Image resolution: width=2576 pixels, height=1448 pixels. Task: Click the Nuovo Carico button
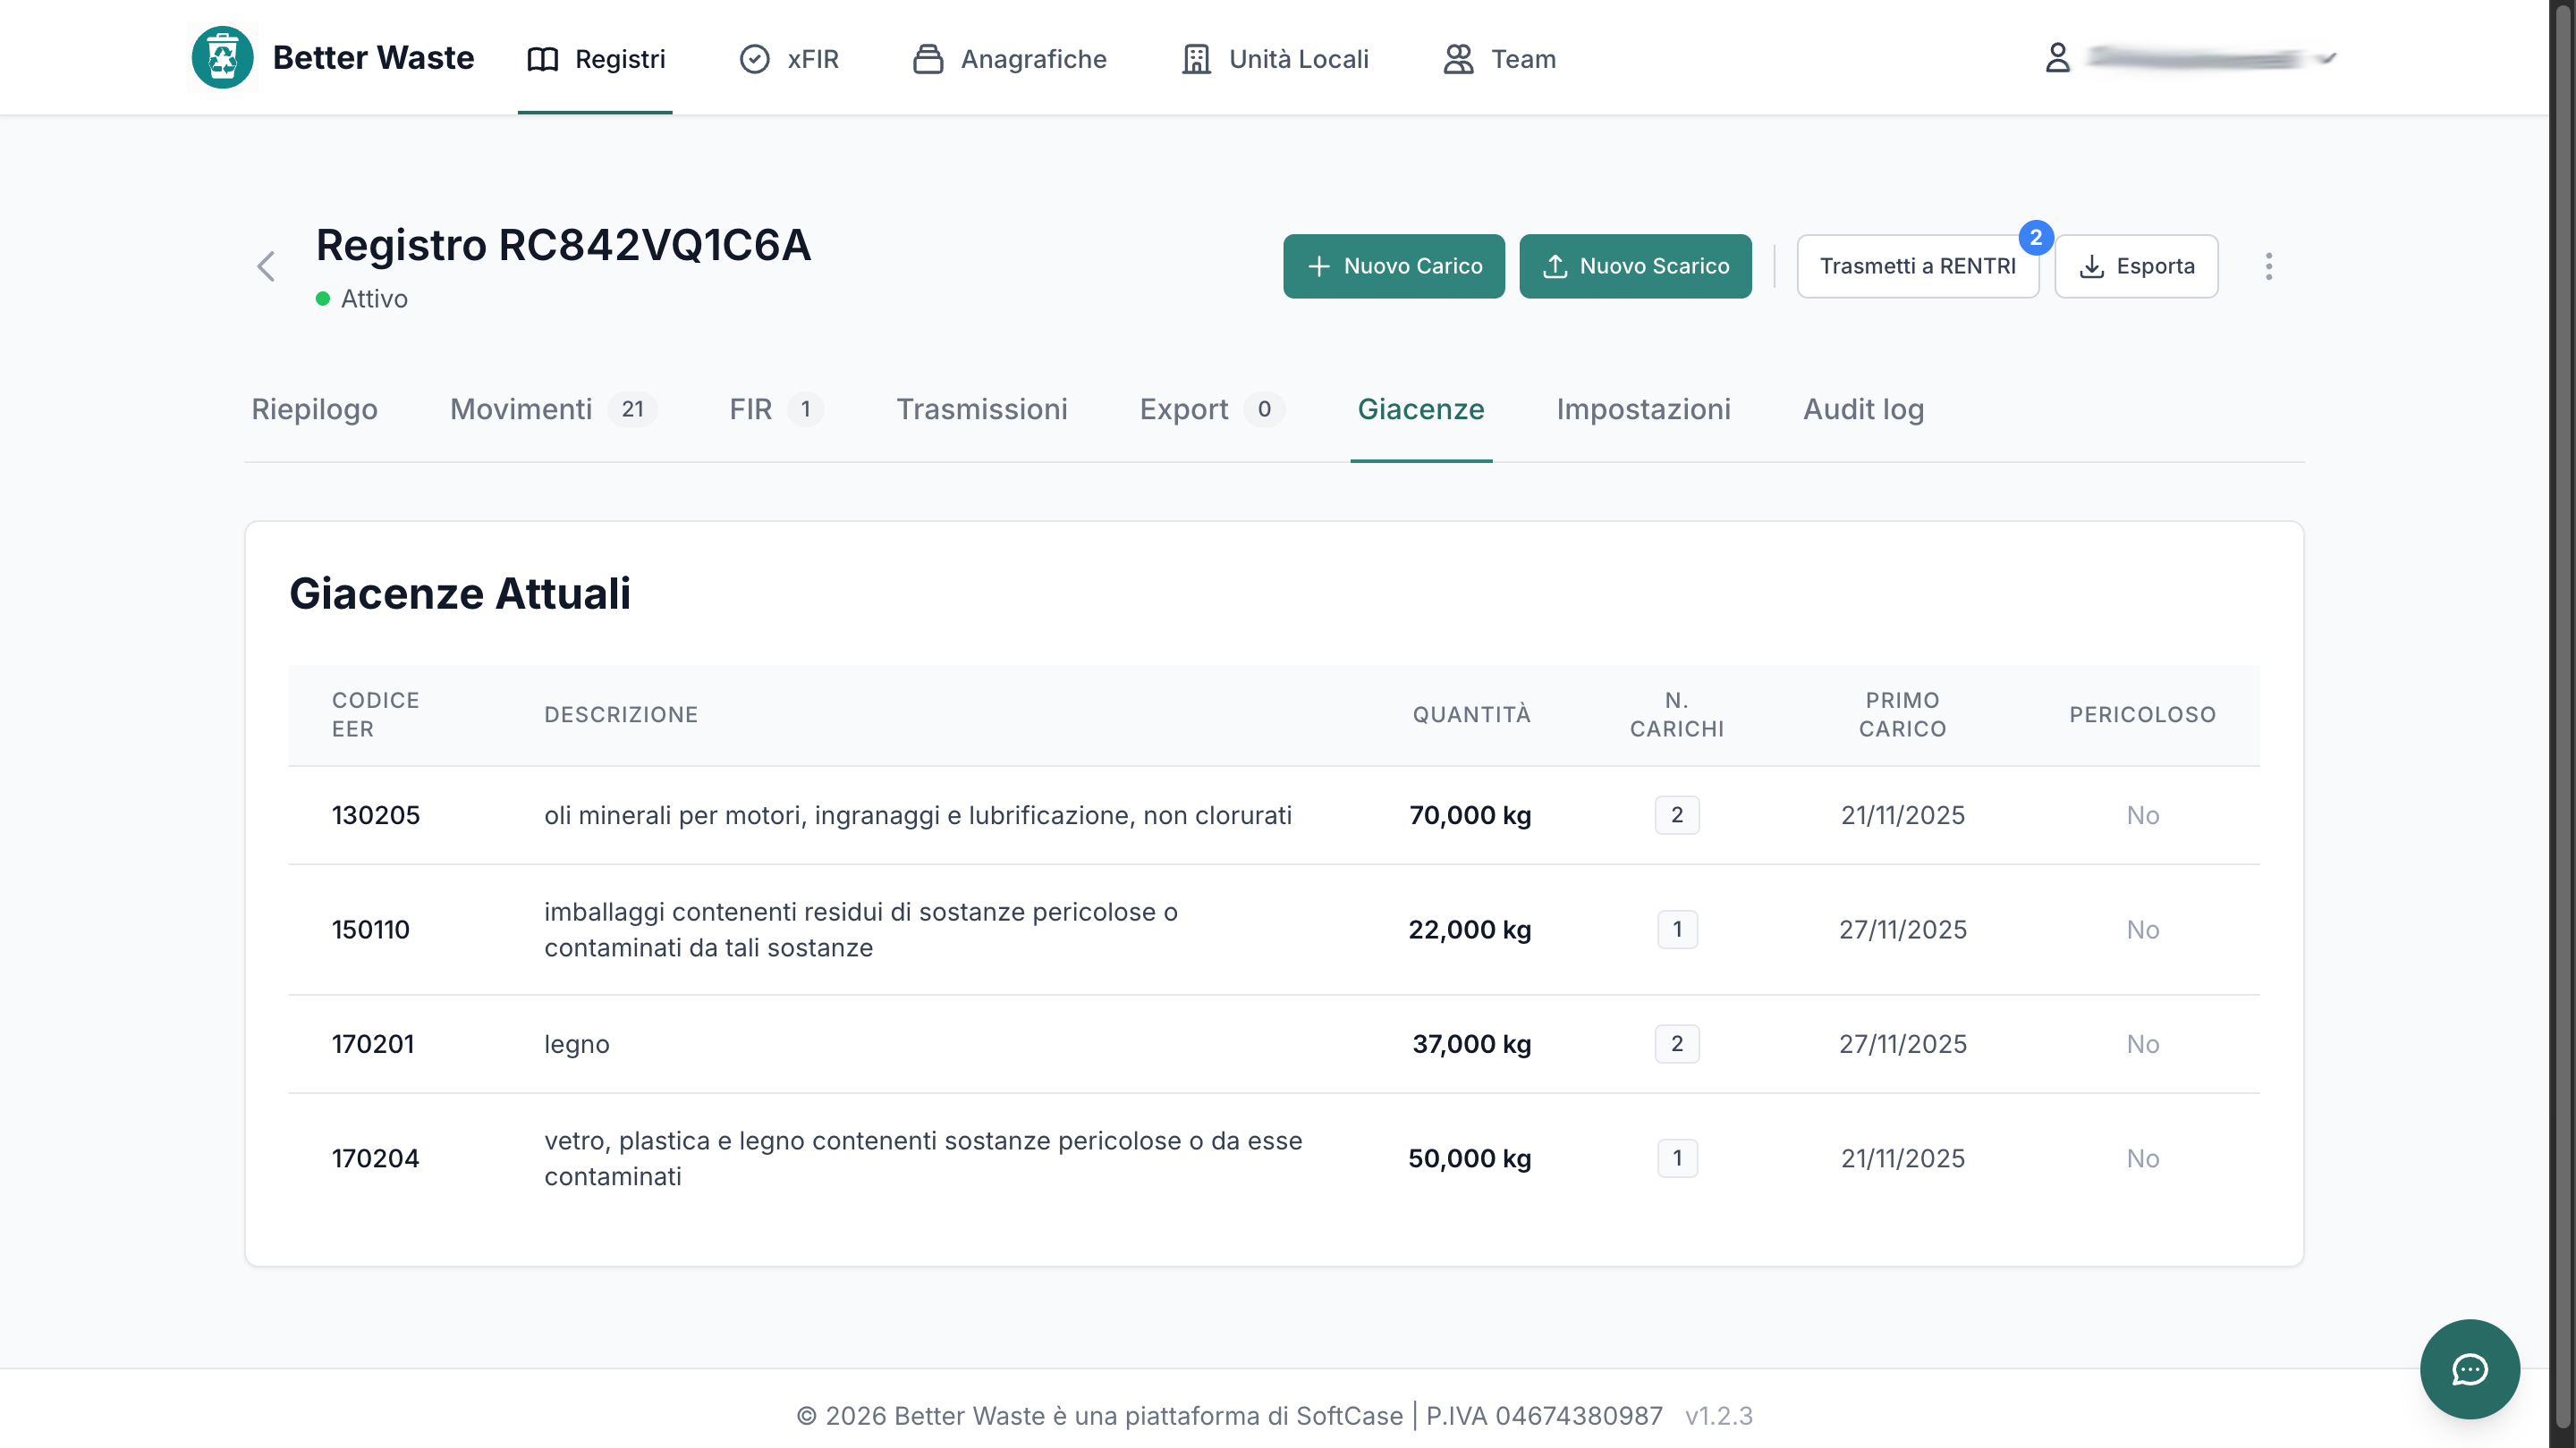(x=1394, y=265)
